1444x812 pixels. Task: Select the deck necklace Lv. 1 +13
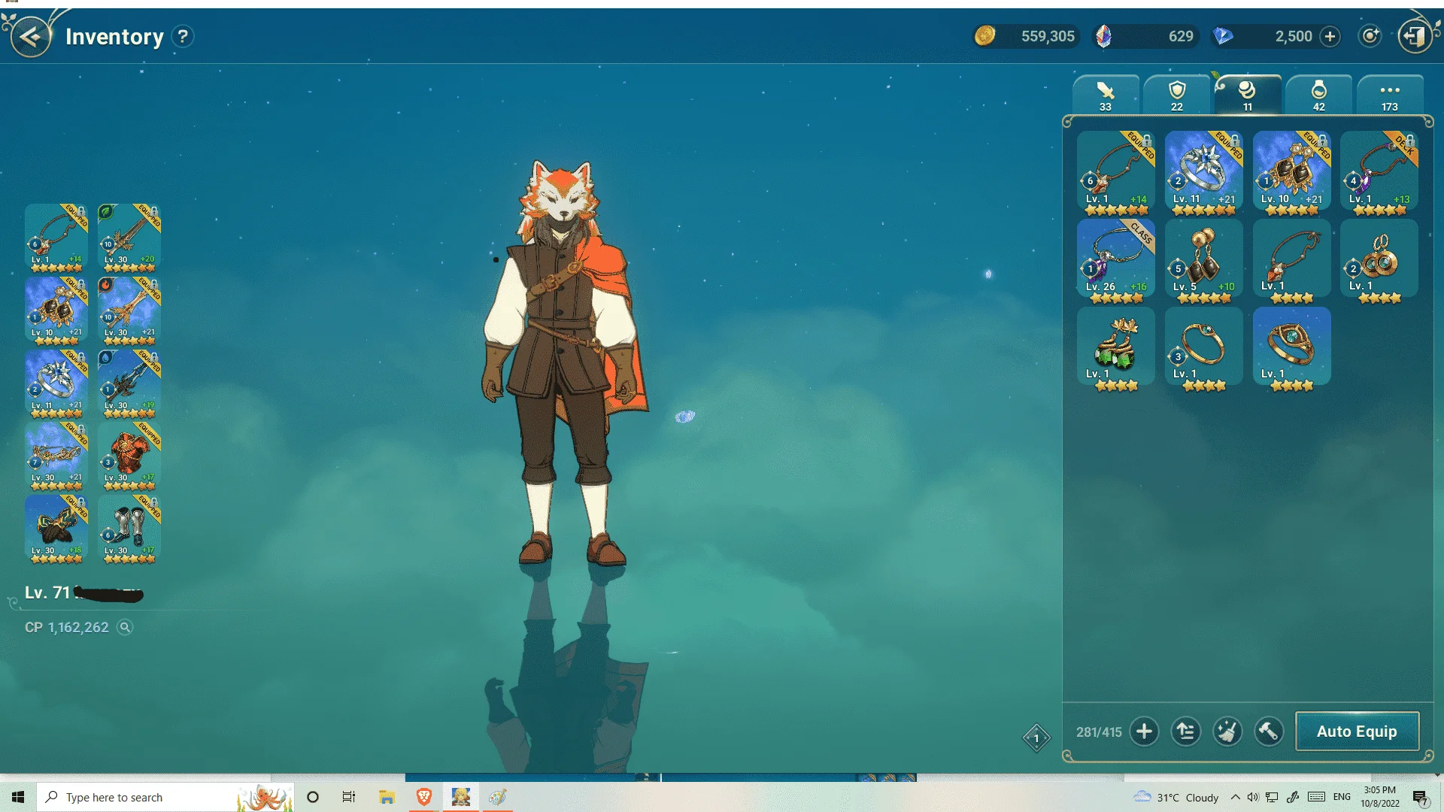click(1379, 173)
